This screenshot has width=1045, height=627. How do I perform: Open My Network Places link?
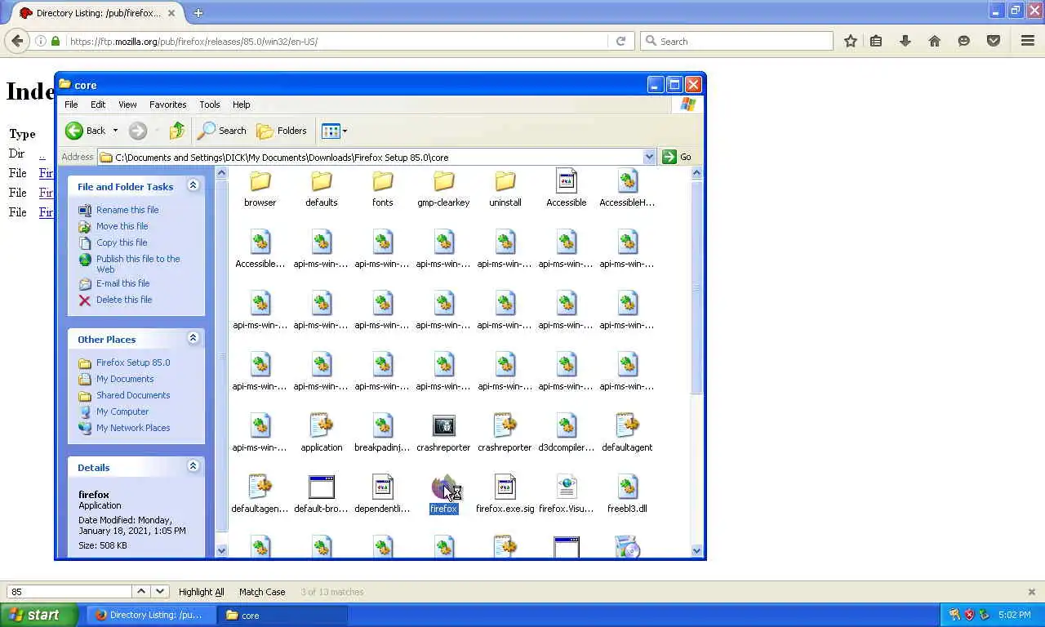(133, 428)
